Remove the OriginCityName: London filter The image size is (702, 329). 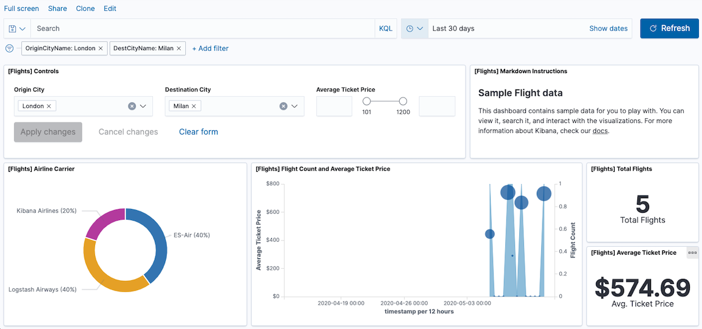101,48
